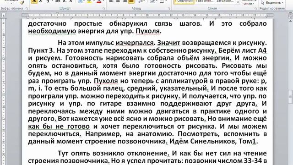Select the Format Painter brush icon
Viewport: 293px width, 165px height.
pyautogui.click(x=22, y=2)
